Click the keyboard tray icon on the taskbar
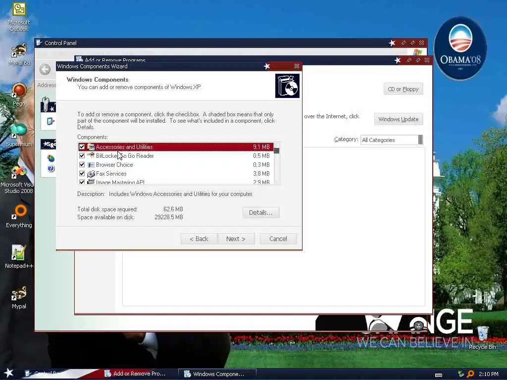Image resolution: width=507 pixels, height=380 pixels. 439,375
